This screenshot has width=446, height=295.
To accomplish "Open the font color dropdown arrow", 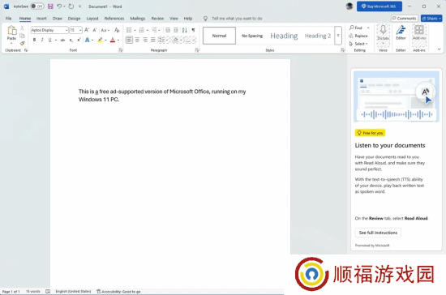I will [118, 40].
